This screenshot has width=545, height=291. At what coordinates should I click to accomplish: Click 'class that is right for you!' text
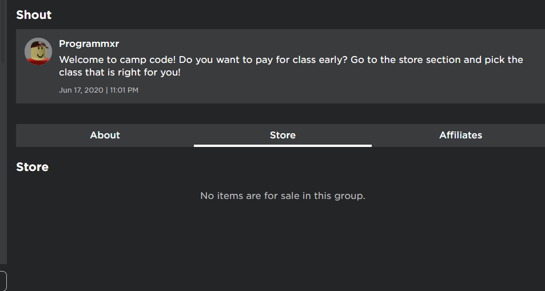click(x=120, y=73)
